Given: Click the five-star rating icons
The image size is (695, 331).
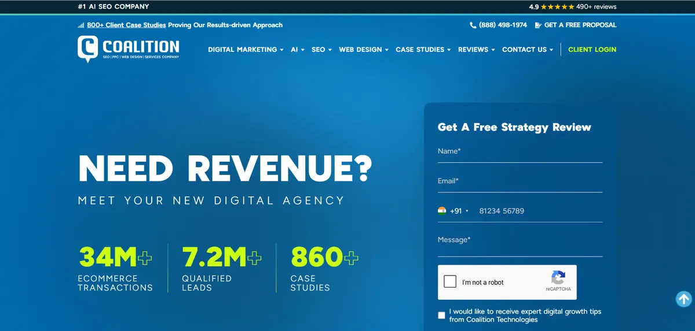Looking at the screenshot, I should coord(557,7).
